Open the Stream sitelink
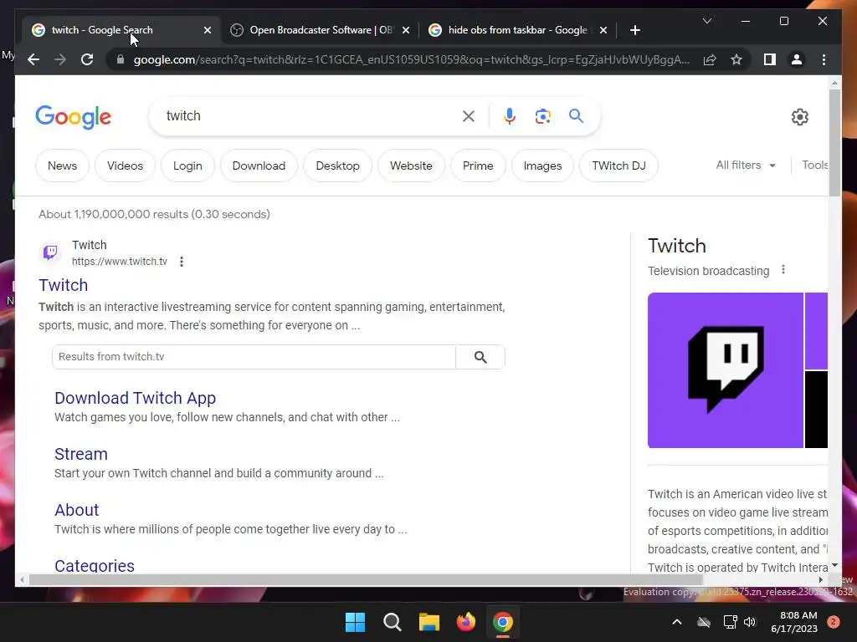Viewport: 857px width, 642px height. (x=81, y=454)
